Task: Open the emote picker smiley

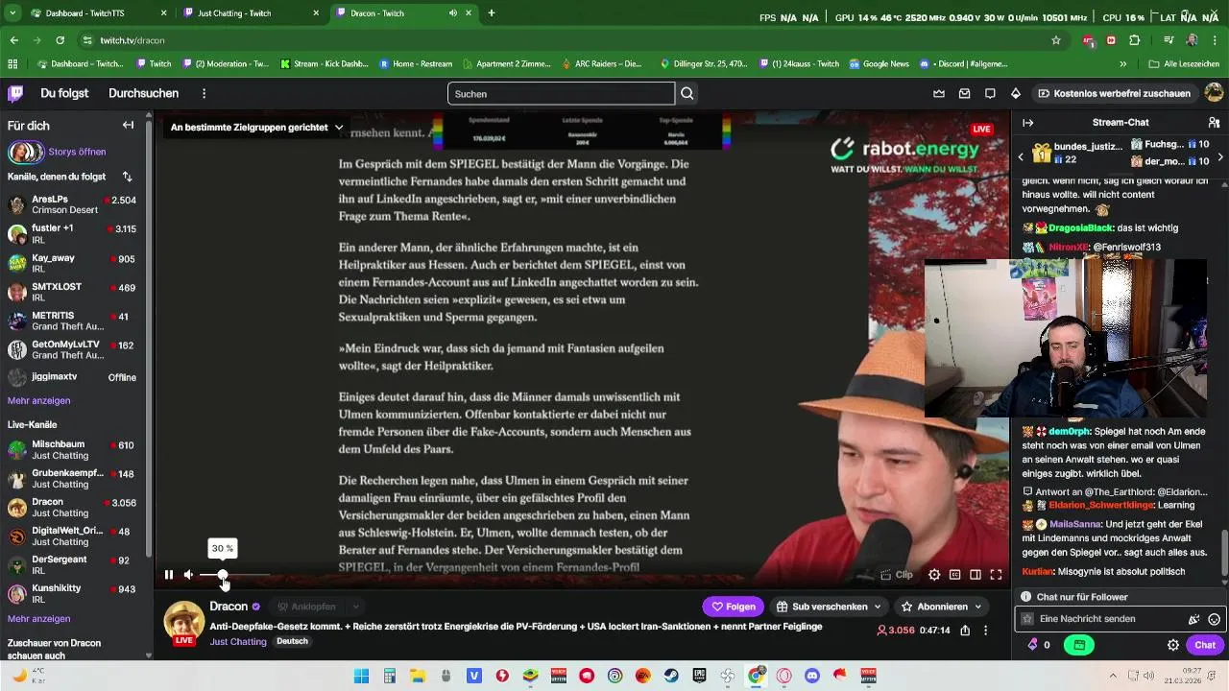Action: point(1215,619)
